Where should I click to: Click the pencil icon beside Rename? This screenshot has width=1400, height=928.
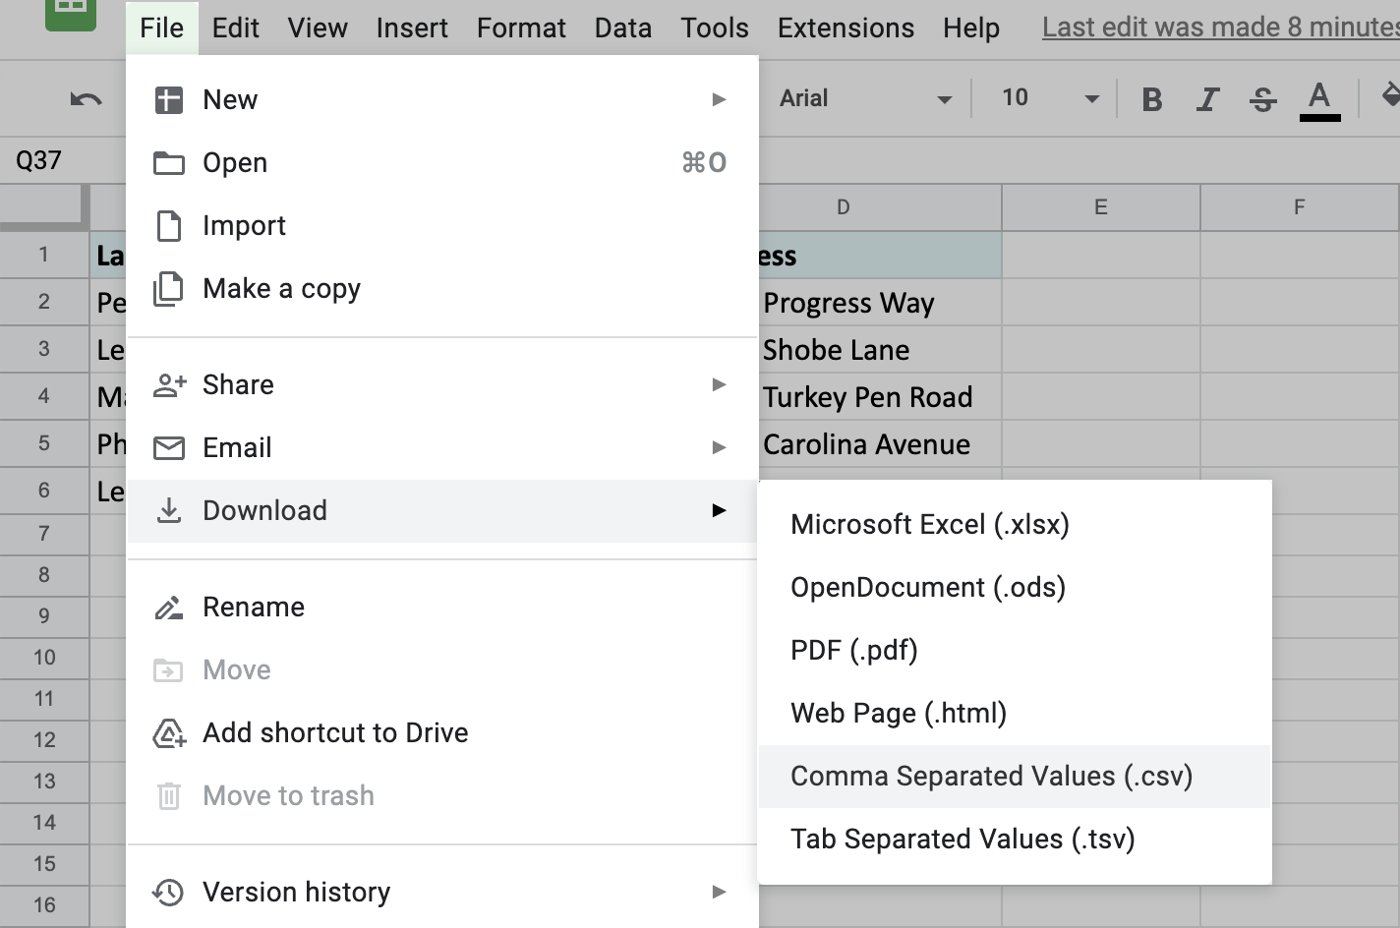(168, 608)
